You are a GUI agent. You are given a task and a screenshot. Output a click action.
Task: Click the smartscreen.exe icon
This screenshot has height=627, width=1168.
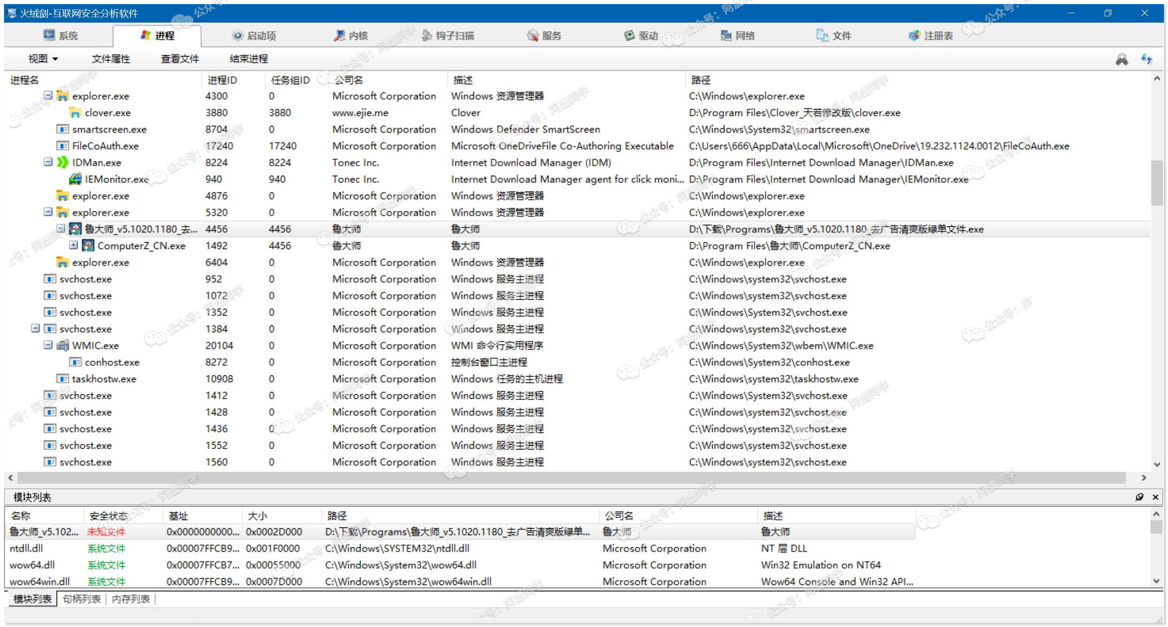pos(62,129)
